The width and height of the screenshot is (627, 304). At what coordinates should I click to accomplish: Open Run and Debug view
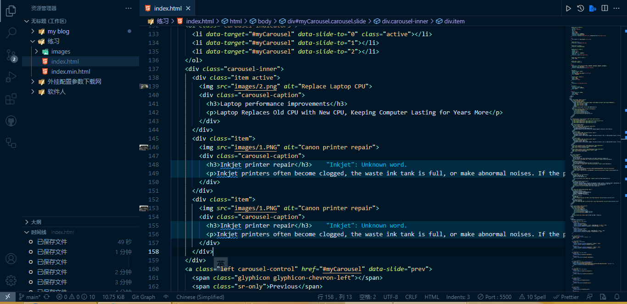tap(11, 77)
